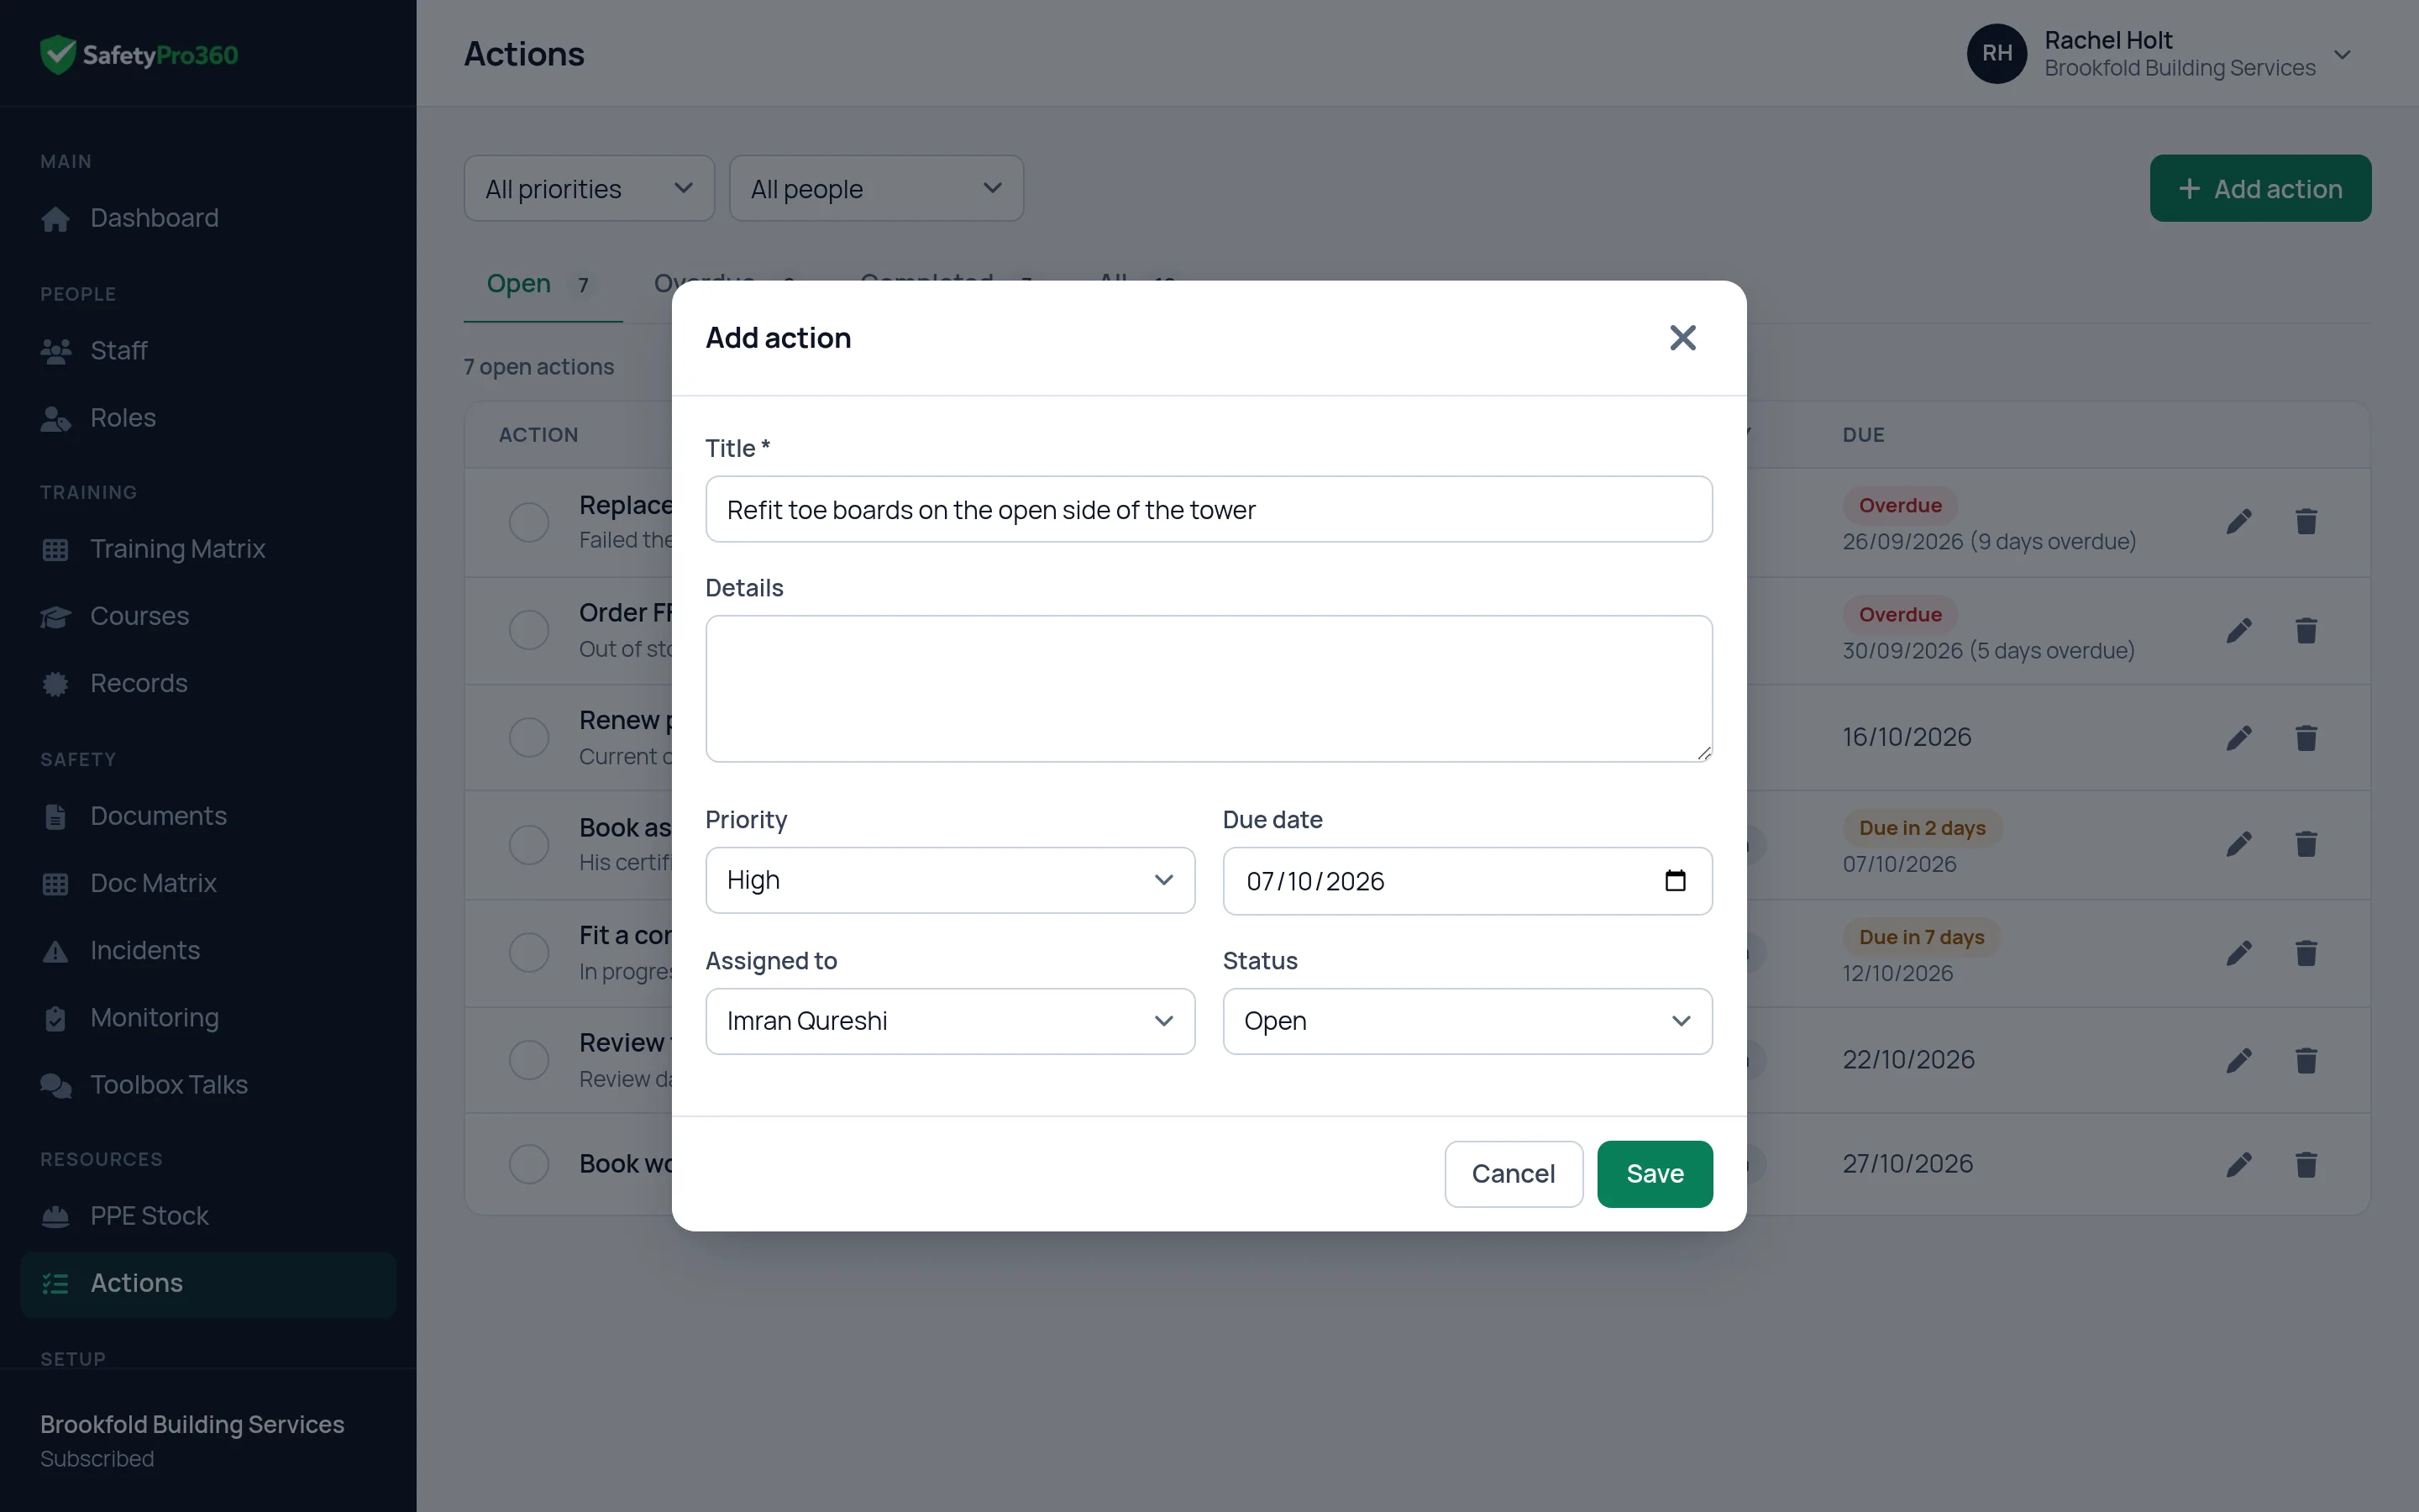Switch to the Open tab
This screenshot has width=2419, height=1512.
[x=542, y=284]
